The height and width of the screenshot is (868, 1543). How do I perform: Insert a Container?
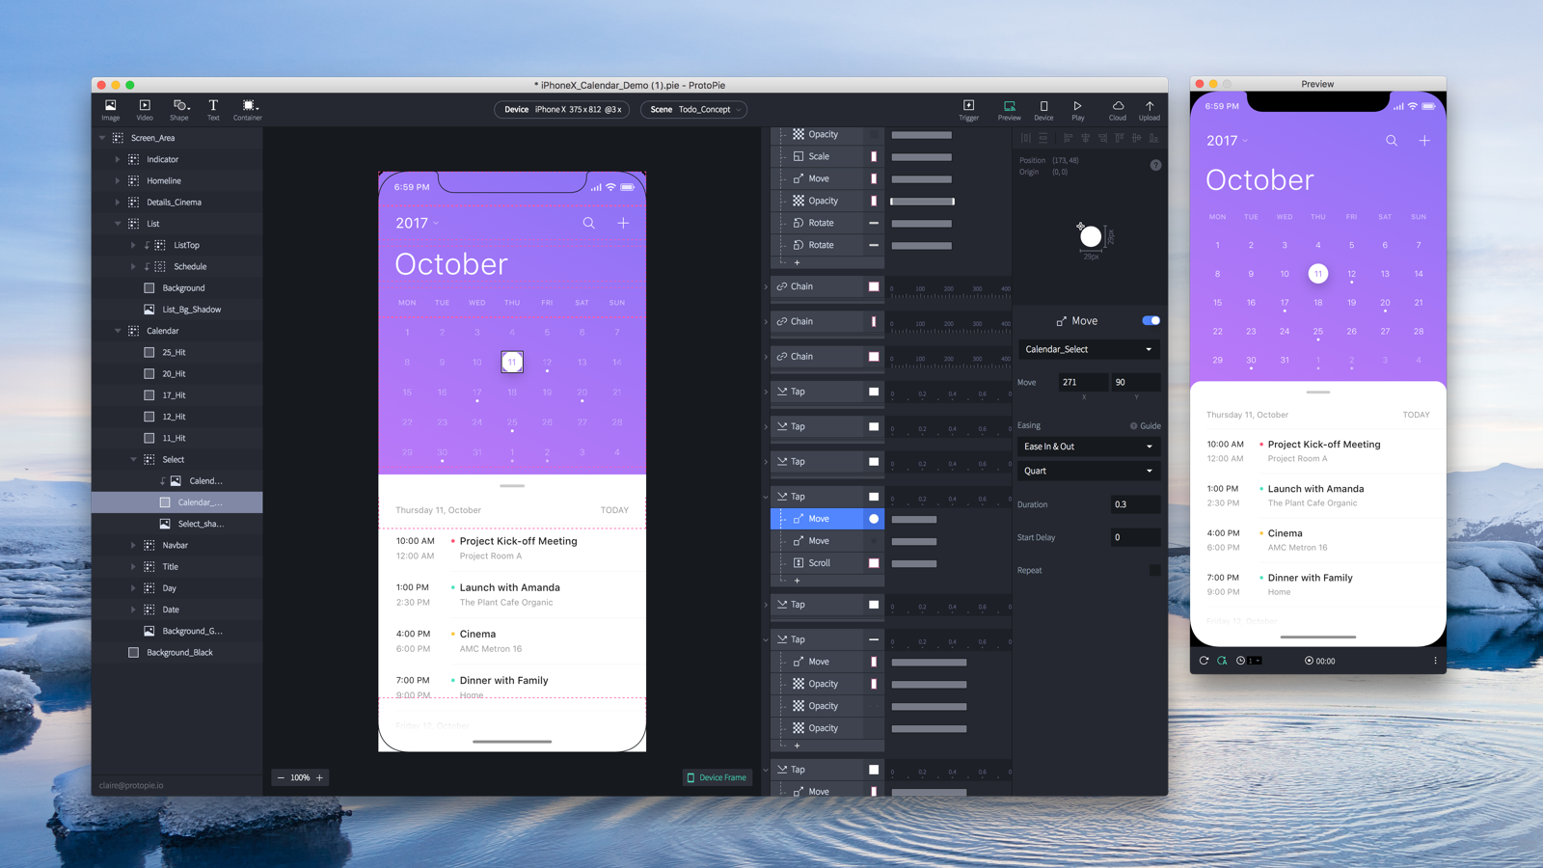247,108
